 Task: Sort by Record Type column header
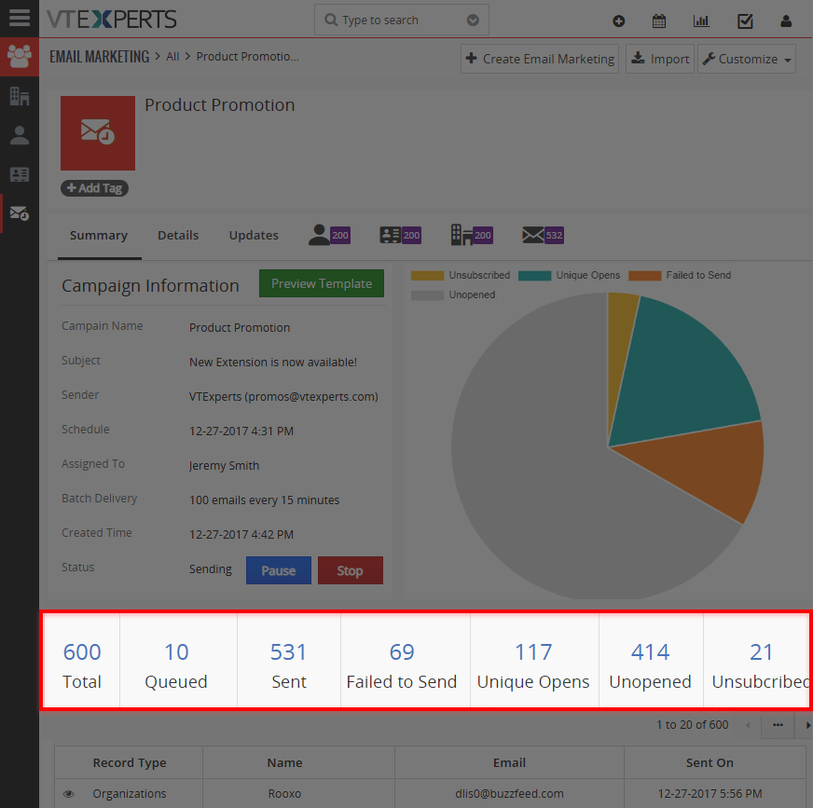(x=130, y=763)
